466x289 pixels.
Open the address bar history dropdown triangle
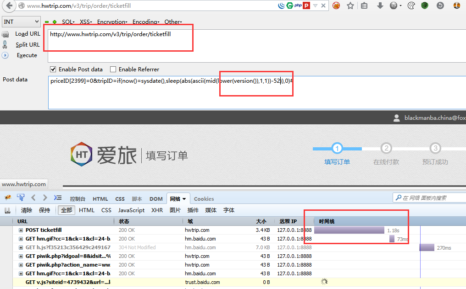[x=315, y=5]
